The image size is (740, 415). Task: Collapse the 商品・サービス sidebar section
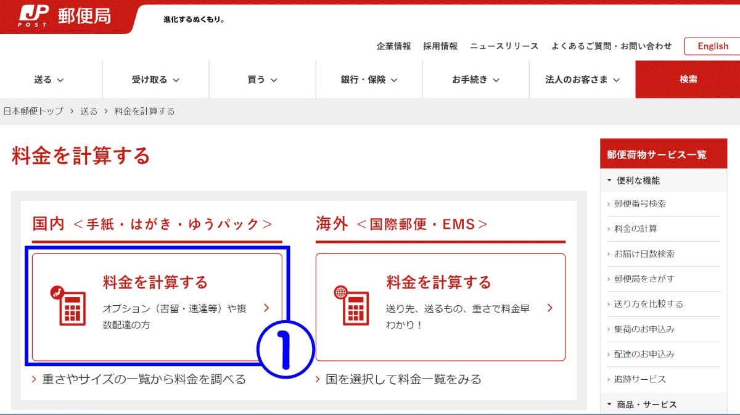642,405
